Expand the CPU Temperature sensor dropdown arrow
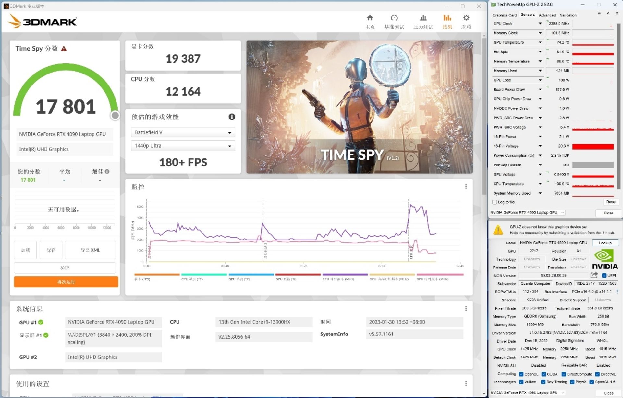623x398 pixels. tap(540, 184)
